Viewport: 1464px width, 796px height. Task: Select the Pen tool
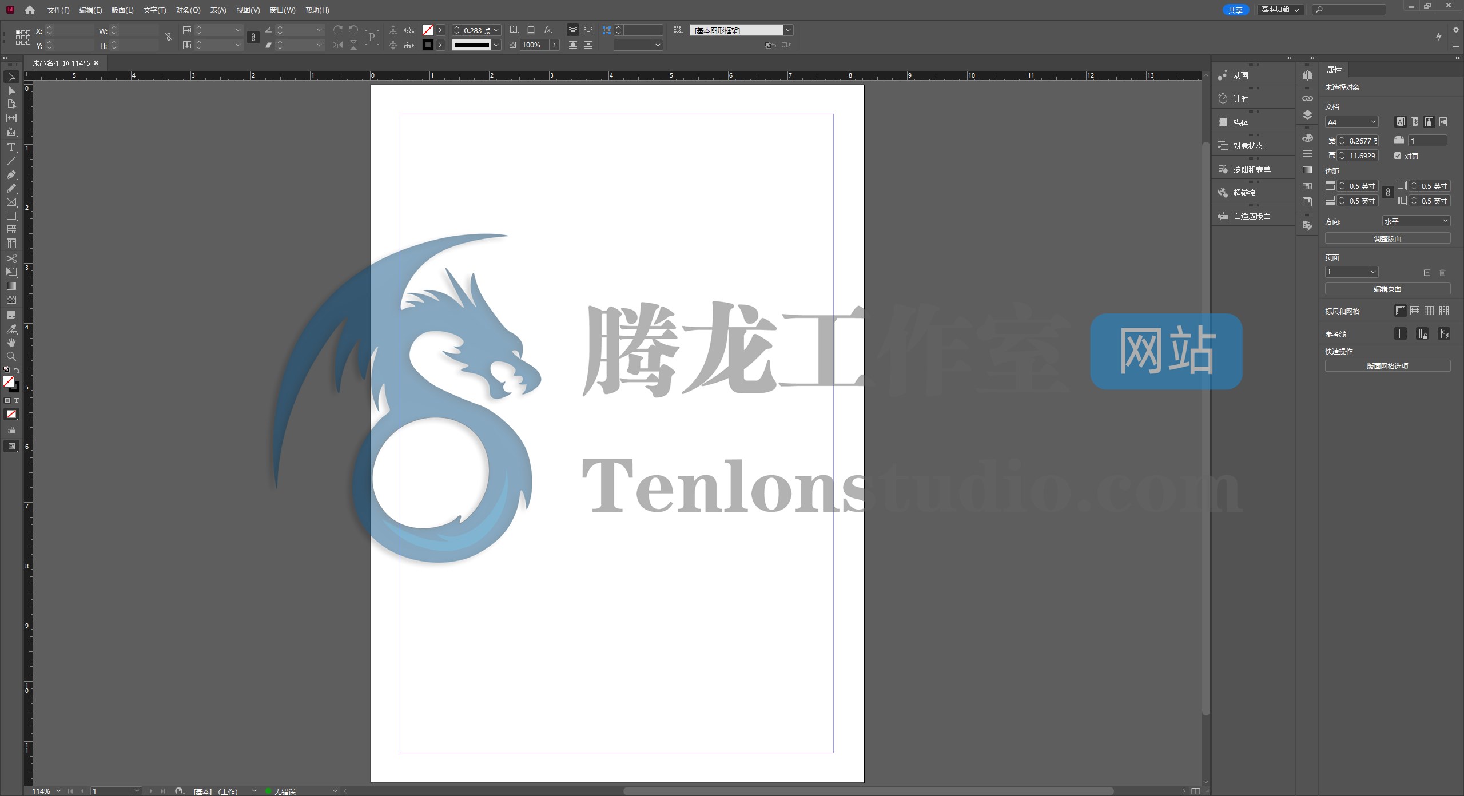coord(11,174)
